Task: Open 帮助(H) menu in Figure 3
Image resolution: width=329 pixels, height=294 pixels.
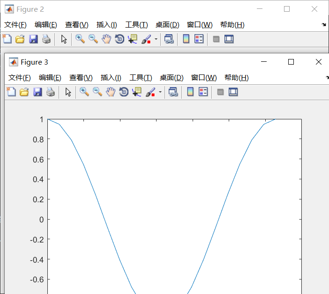Action: point(237,78)
